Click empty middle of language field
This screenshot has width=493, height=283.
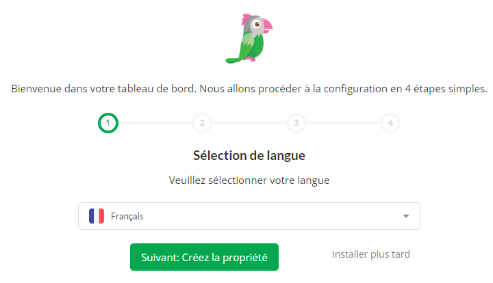pyautogui.click(x=270, y=216)
